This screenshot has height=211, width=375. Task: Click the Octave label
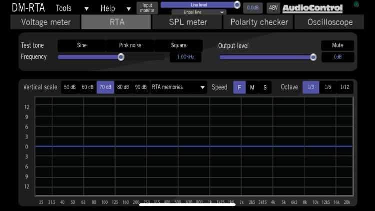pos(289,87)
